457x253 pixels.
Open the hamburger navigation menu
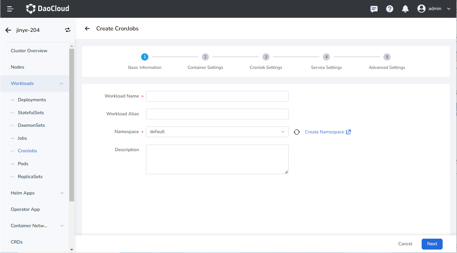tap(10, 9)
